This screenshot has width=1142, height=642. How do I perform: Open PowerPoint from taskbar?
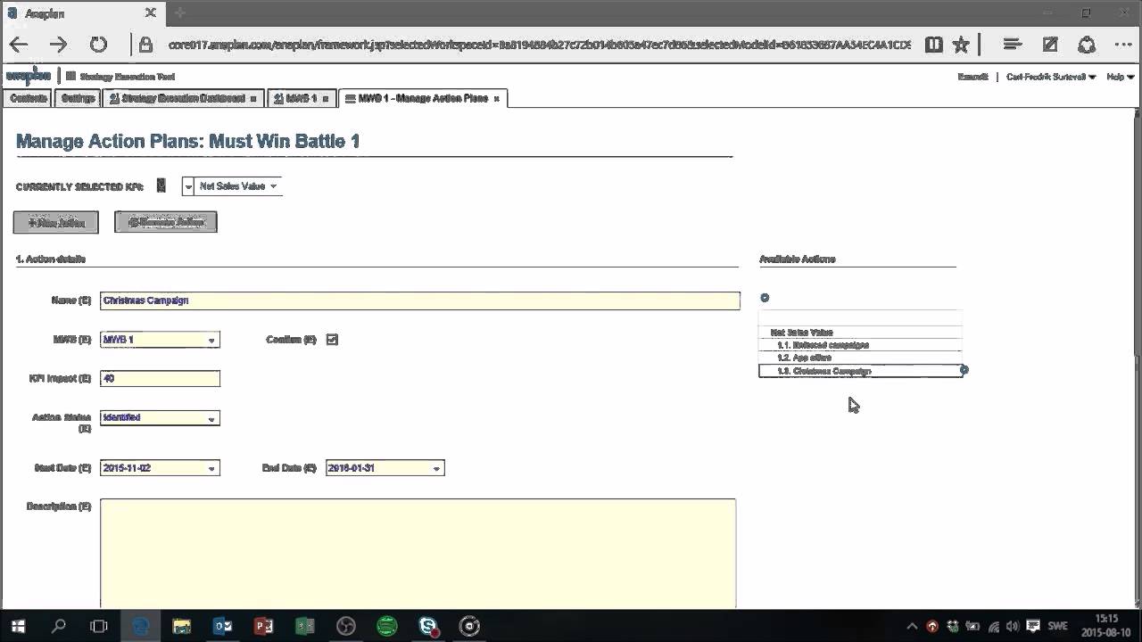point(264,626)
